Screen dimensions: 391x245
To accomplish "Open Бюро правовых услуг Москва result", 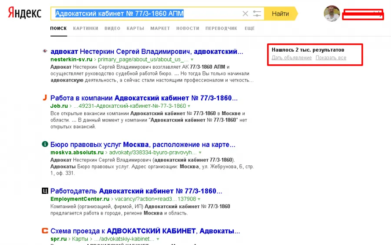I will pos(142,145).
